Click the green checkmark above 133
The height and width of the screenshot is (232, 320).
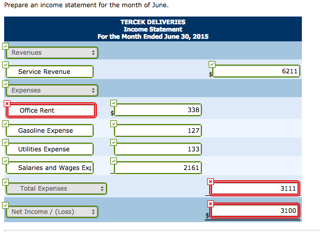click(x=114, y=143)
